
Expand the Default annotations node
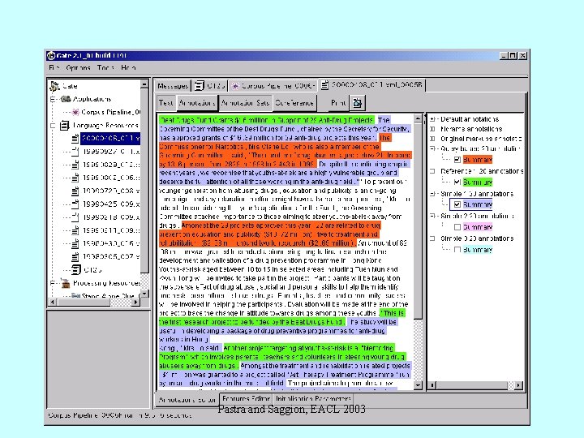tap(432, 119)
